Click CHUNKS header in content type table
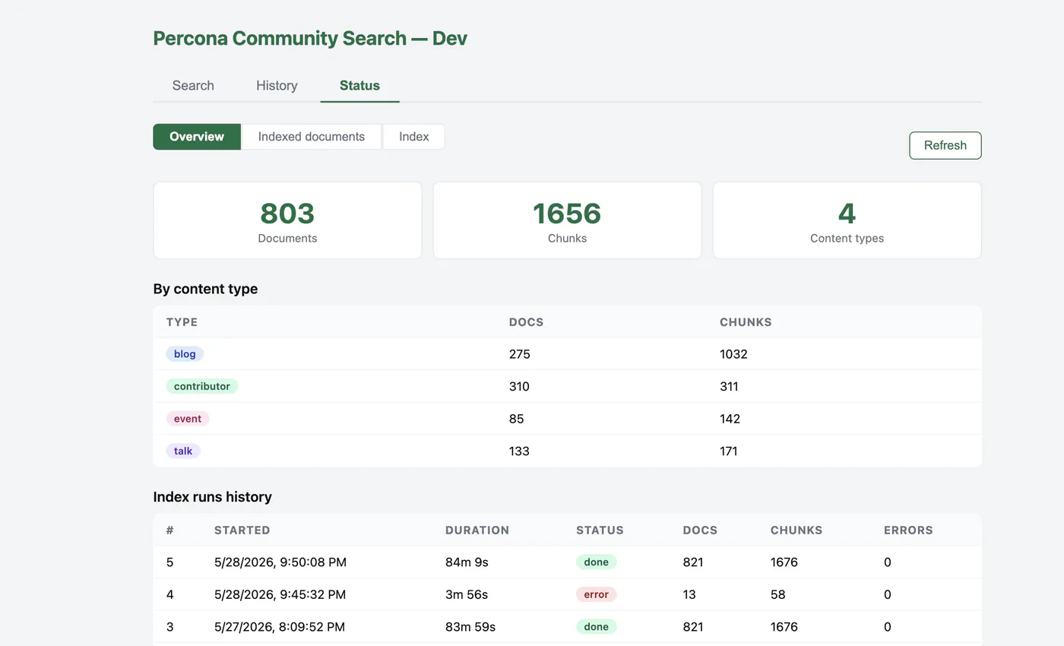The width and height of the screenshot is (1064, 646). (746, 322)
